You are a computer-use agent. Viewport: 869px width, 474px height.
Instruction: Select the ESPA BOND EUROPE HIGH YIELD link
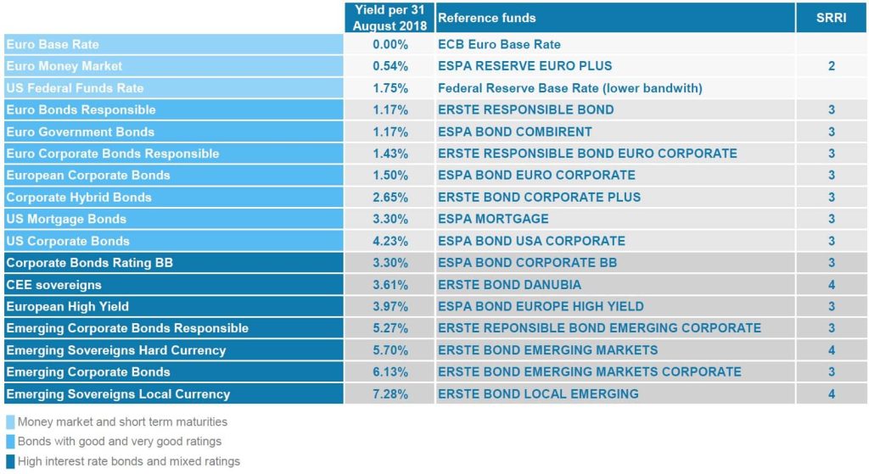coord(541,306)
